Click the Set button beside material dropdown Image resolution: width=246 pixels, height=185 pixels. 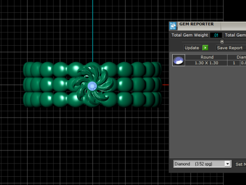(x=240, y=164)
